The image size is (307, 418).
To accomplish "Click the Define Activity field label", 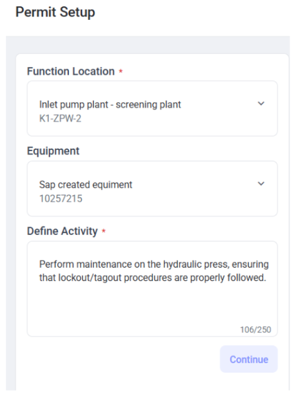I will 62,231.
